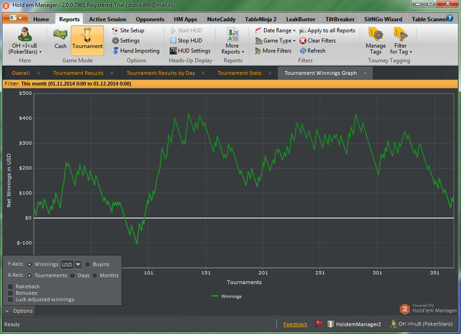Click the red flag status icon
Screen dimensions: 461x334
[319, 323]
